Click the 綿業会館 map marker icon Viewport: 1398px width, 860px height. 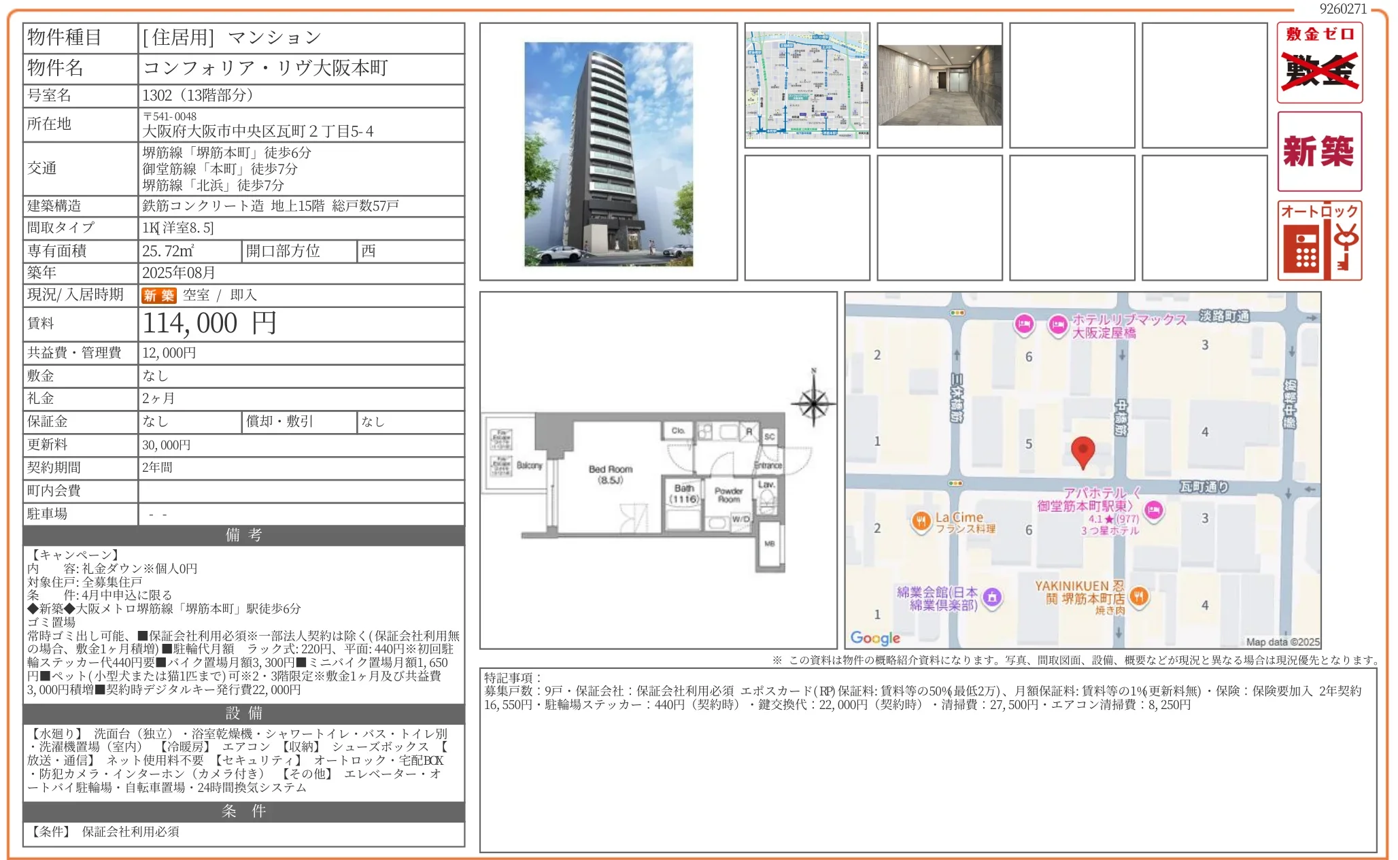tap(992, 597)
